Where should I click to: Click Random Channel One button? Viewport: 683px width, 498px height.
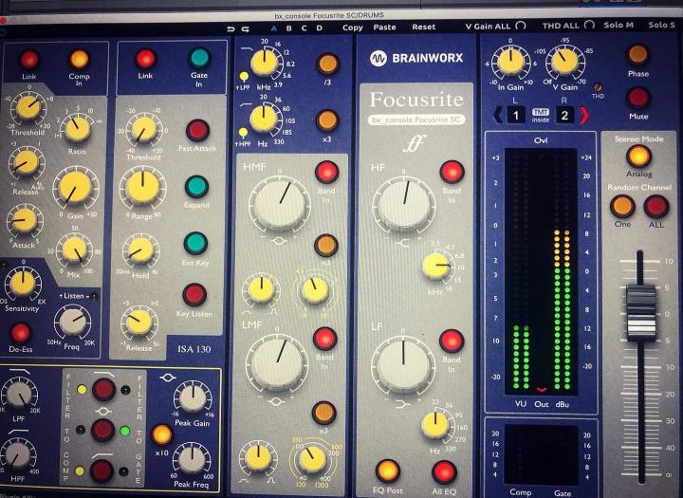622,206
